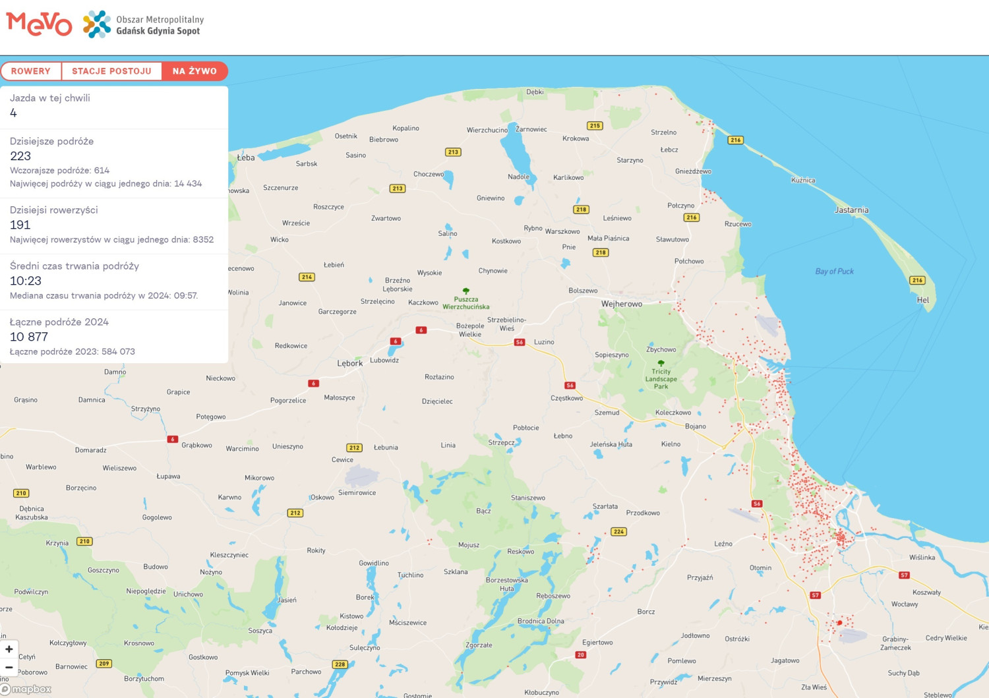Zoom out of the map
This screenshot has height=698, width=989.
[9, 667]
